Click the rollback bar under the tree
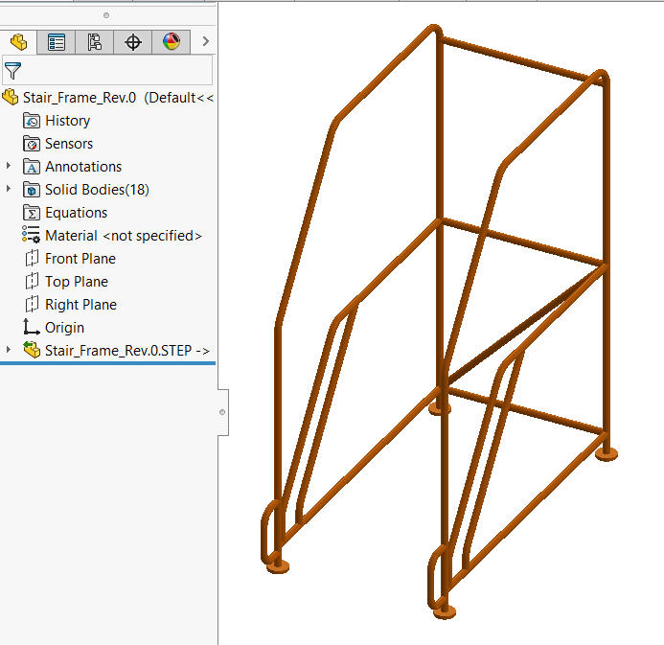The height and width of the screenshot is (645, 664). pyautogui.click(x=107, y=363)
